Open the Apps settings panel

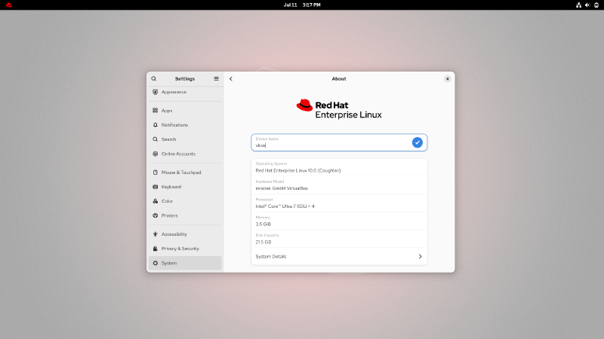(x=167, y=111)
